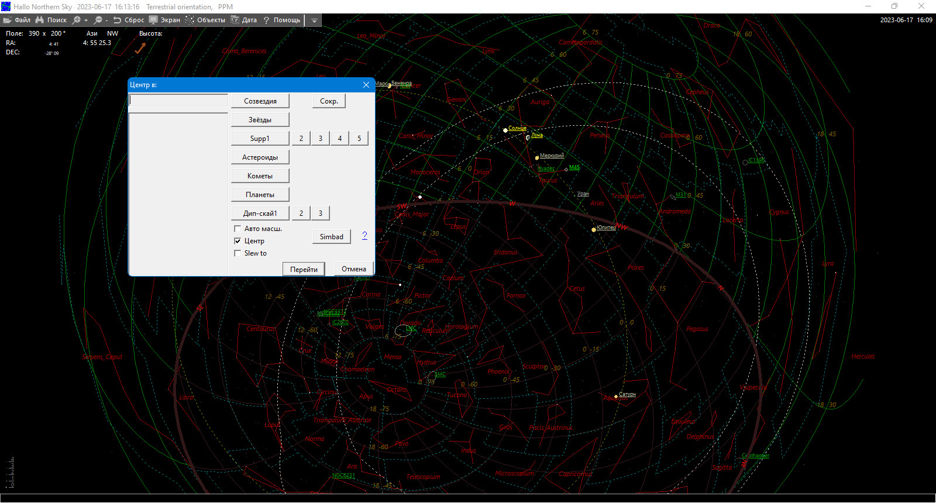Enable the Авто масш. checkbox
Viewport: 936px width, 503px height.
coord(238,229)
